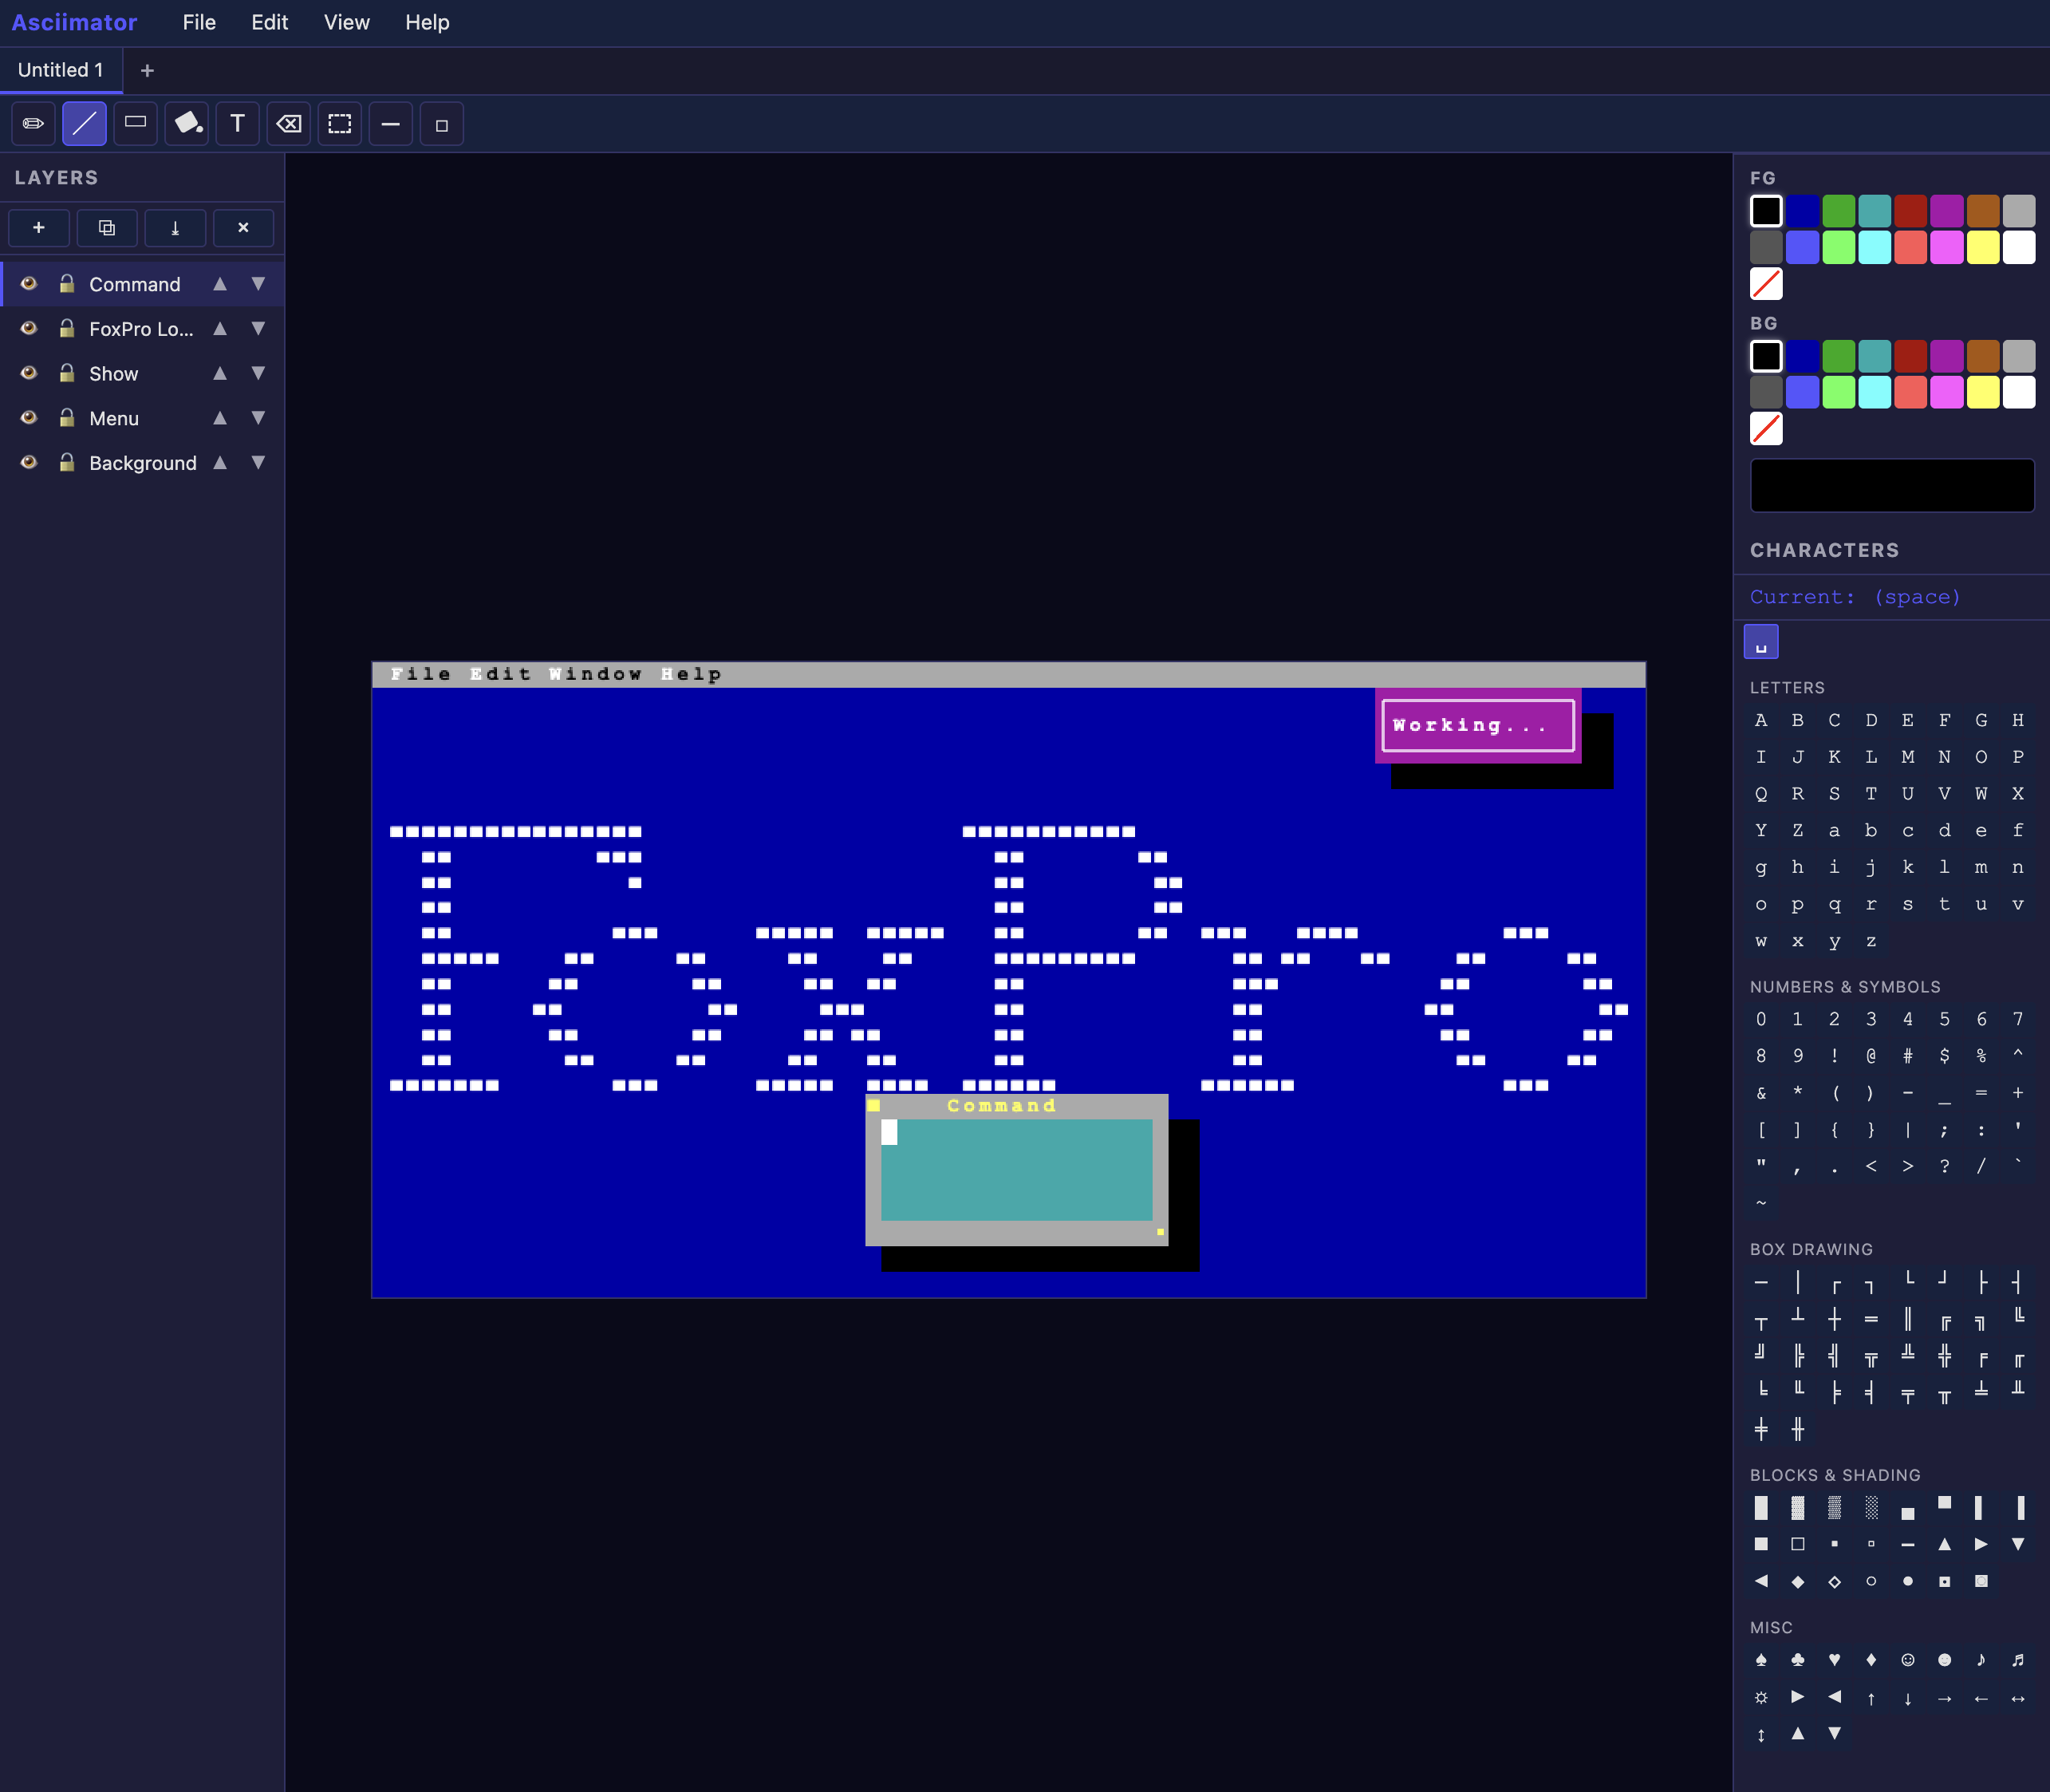Viewport: 2050px width, 1792px height.
Task: Merge layer down with arrow button
Action: click(175, 228)
